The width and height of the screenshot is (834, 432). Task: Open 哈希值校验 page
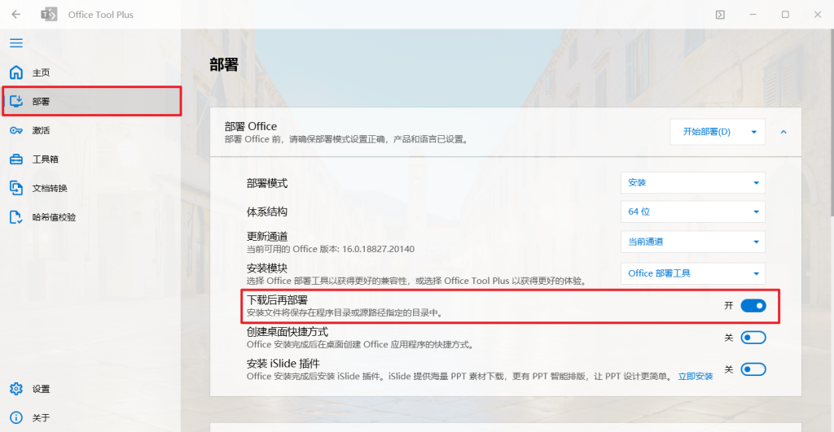pyautogui.click(x=91, y=216)
